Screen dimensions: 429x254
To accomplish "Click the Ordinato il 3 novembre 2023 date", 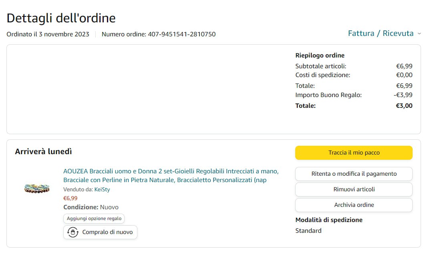I will (48, 34).
